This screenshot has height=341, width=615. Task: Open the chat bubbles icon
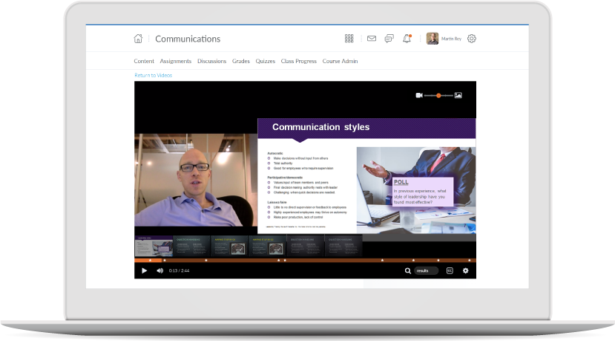(x=389, y=39)
